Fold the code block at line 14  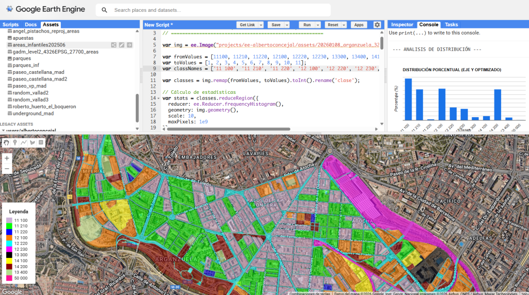pos(158,98)
